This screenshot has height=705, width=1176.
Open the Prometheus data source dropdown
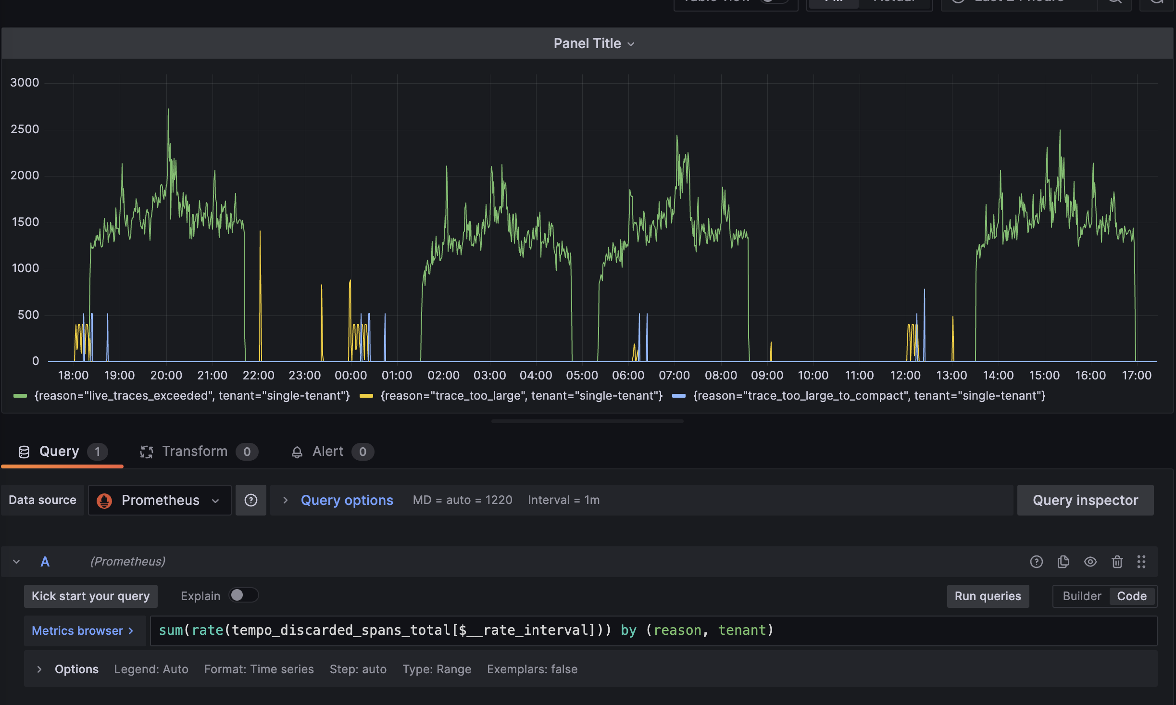[x=160, y=500]
